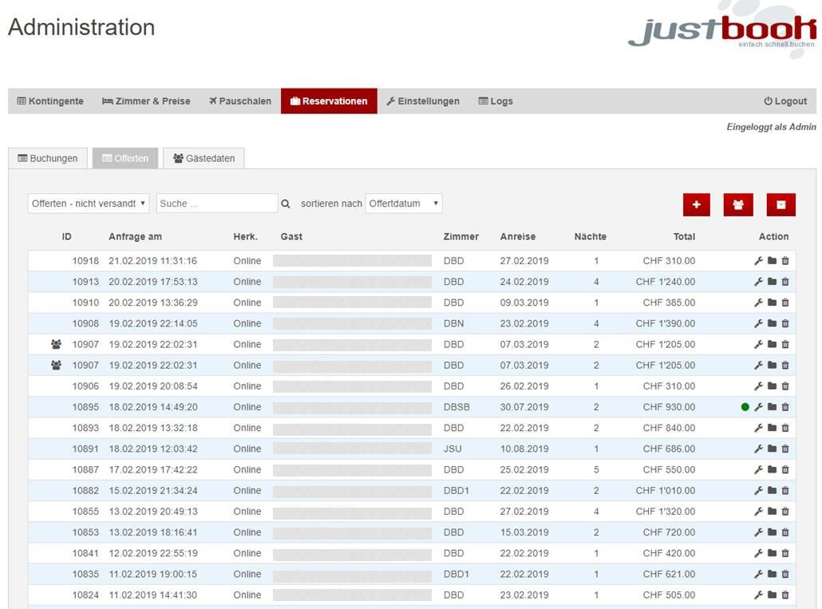Click the red archive box button
This screenshot has height=609, width=822.
tap(781, 204)
